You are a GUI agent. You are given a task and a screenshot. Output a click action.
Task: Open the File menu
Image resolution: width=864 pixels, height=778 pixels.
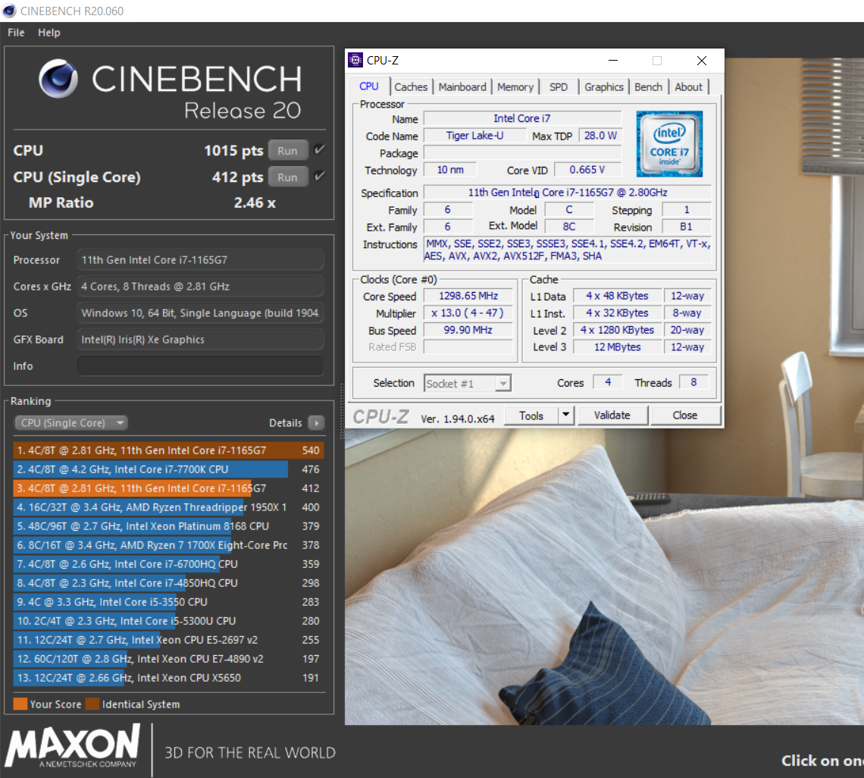(x=16, y=33)
